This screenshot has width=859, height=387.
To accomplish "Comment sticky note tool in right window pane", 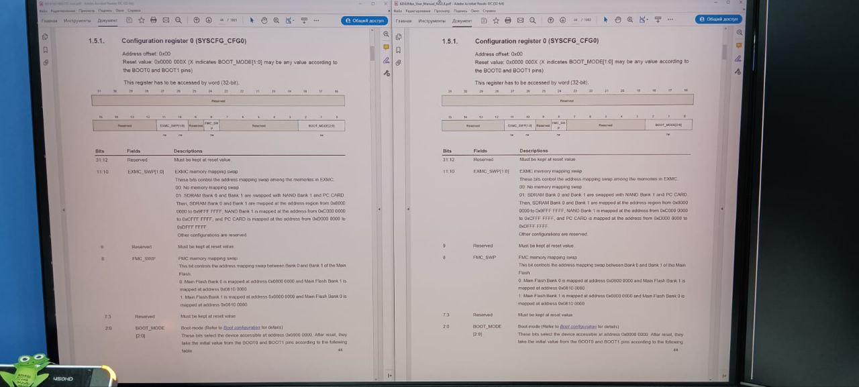I will click(739, 46).
